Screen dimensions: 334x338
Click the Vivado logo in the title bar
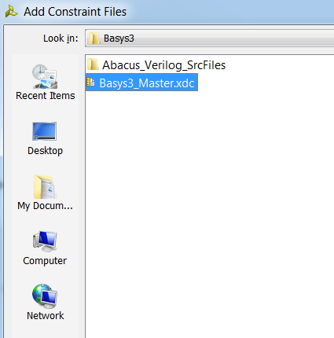pos(12,12)
